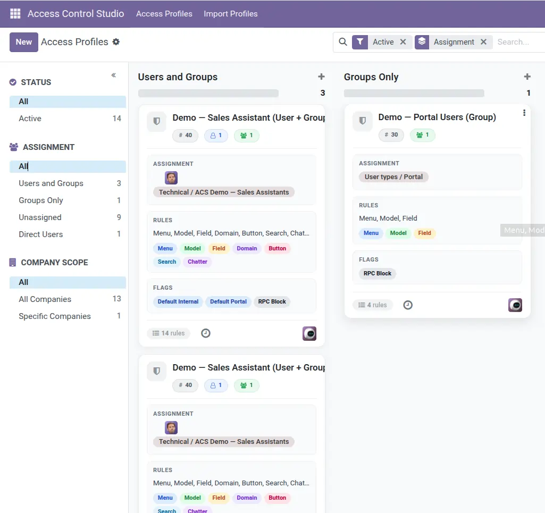
Task: Click clock activity icon on first Sales Assistant card
Action: 206,333
